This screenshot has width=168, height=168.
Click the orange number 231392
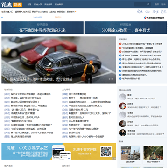point(58,17)
